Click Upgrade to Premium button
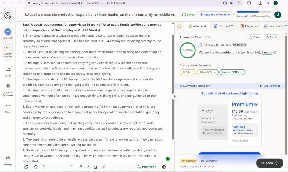The height and width of the screenshot is (172, 288). 215,15
